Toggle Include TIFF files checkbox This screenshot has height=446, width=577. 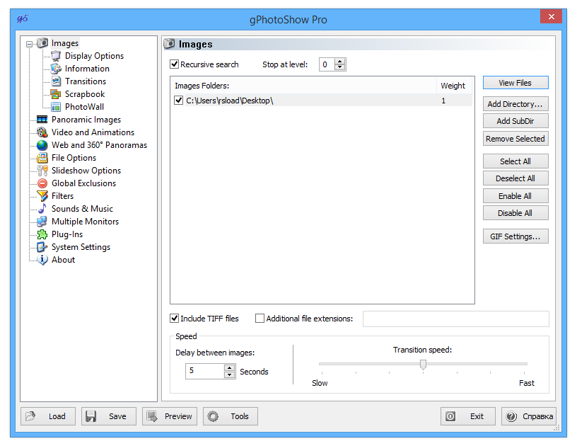click(x=175, y=318)
